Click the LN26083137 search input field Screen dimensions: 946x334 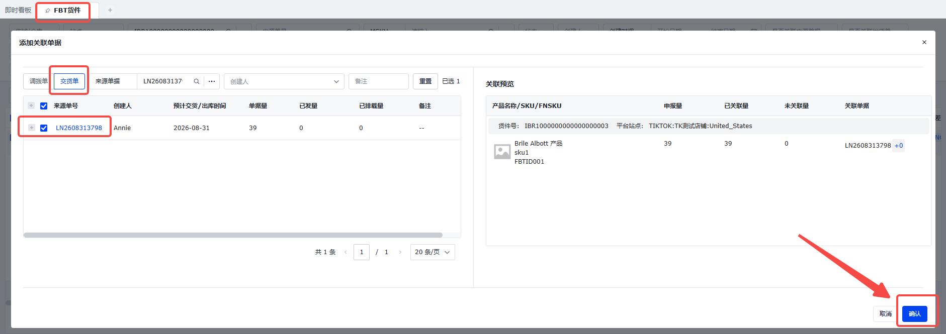(163, 81)
